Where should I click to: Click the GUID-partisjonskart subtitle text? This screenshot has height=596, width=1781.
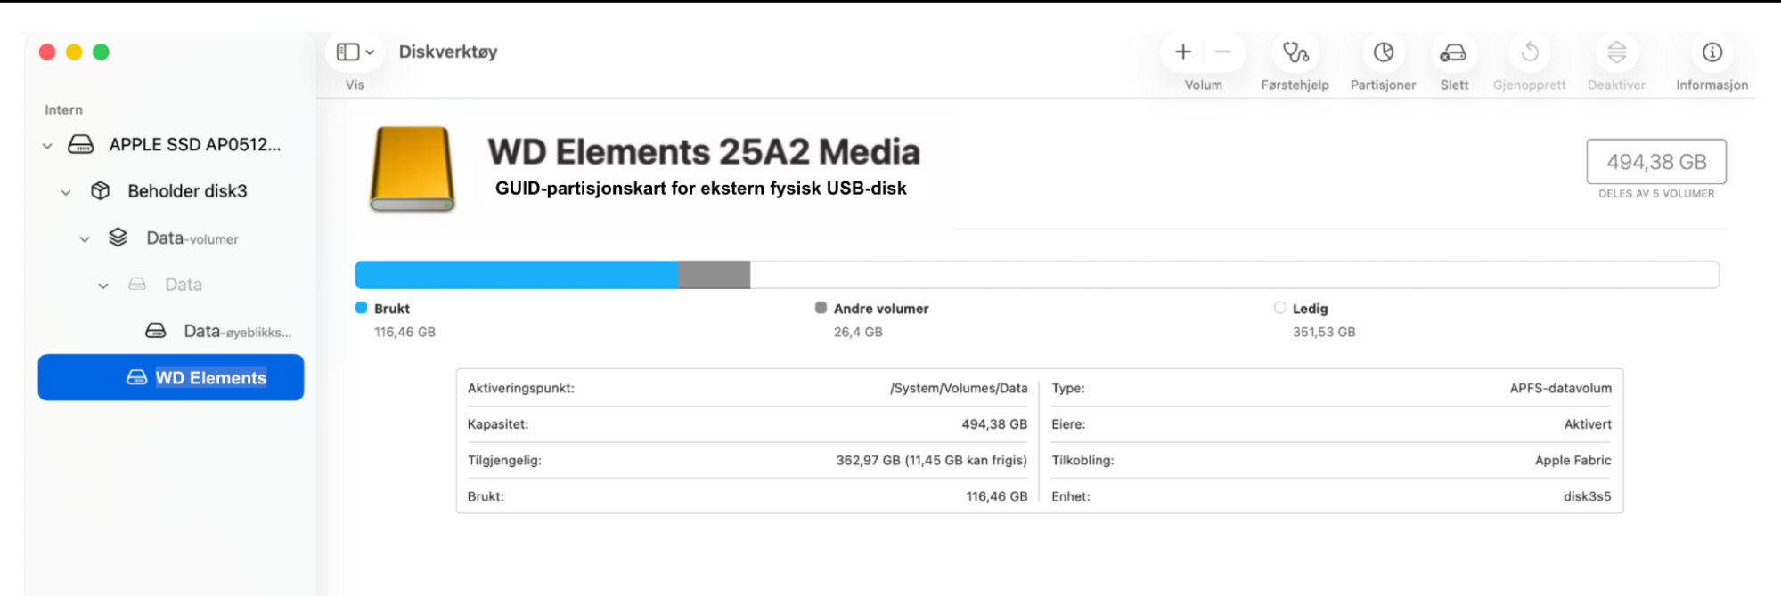[700, 189]
